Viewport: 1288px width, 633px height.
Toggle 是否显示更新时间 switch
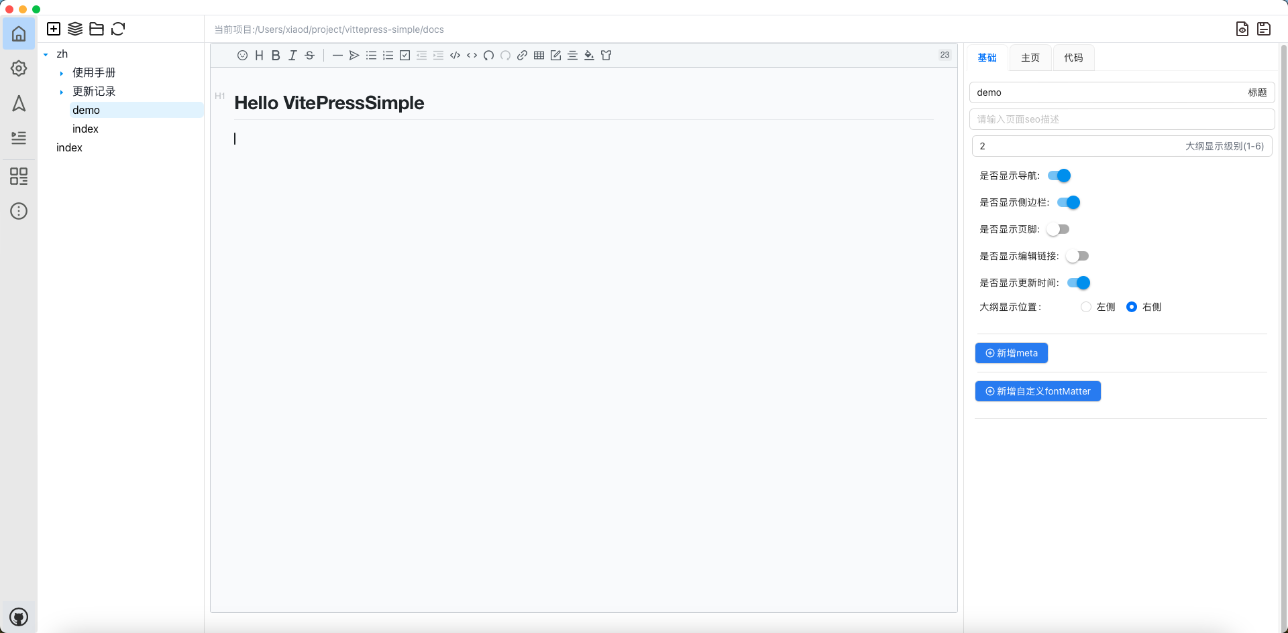[1079, 283]
